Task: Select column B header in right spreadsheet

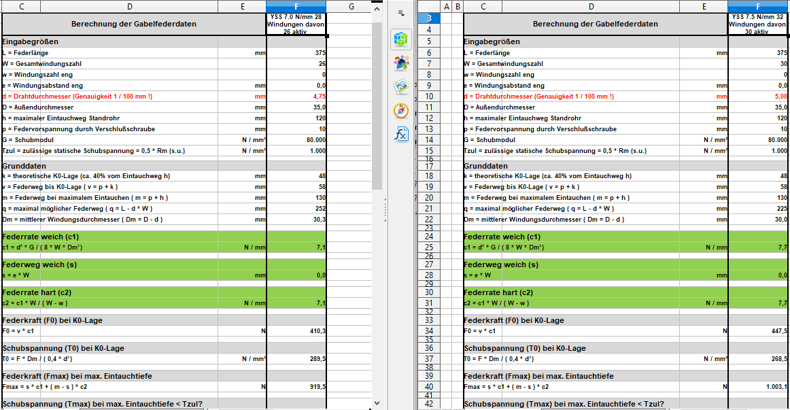Action: [x=458, y=6]
